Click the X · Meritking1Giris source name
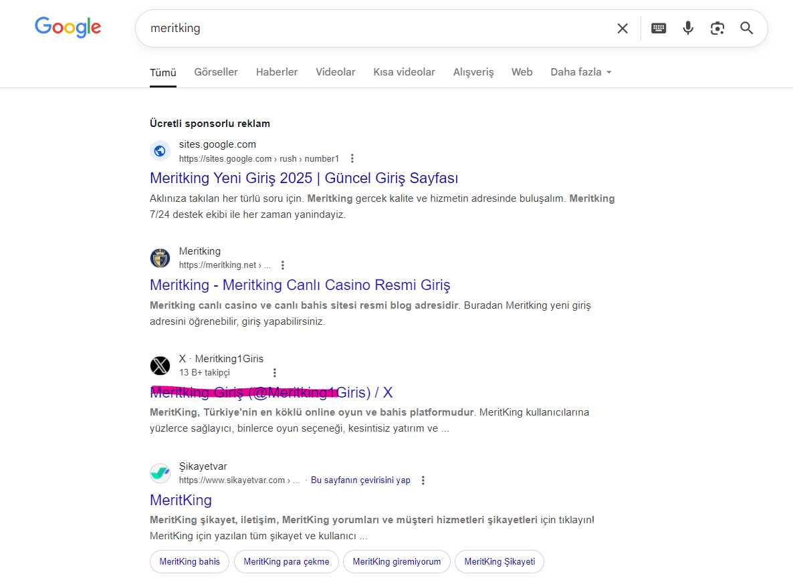The image size is (793, 584). tap(221, 359)
